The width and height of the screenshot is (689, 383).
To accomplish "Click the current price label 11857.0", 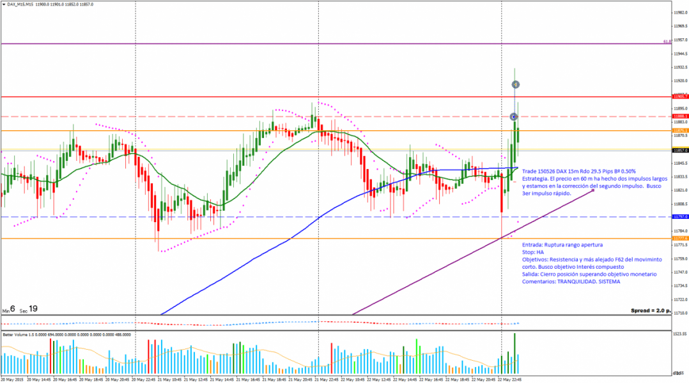I will (679, 151).
